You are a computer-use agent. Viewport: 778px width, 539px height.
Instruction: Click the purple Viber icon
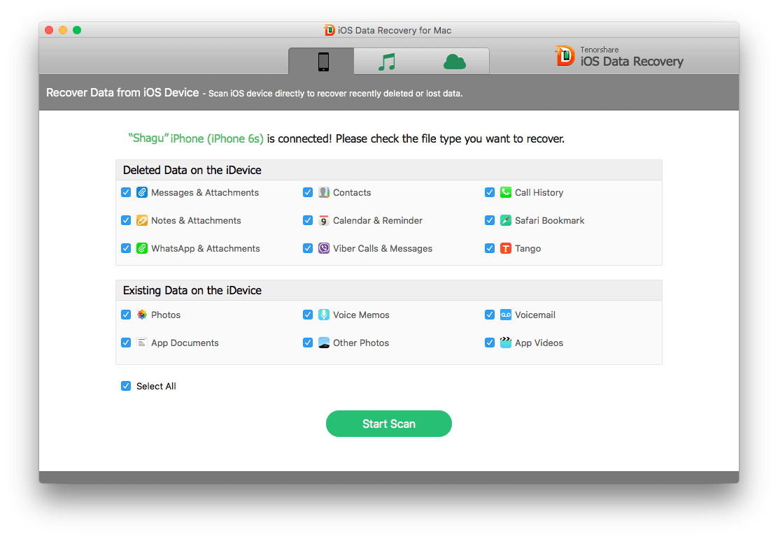tap(324, 248)
